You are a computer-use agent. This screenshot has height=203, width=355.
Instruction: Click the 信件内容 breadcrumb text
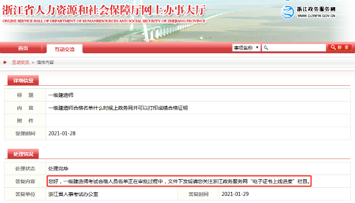45,62
